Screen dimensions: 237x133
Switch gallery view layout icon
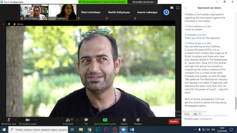(x=172, y=8)
